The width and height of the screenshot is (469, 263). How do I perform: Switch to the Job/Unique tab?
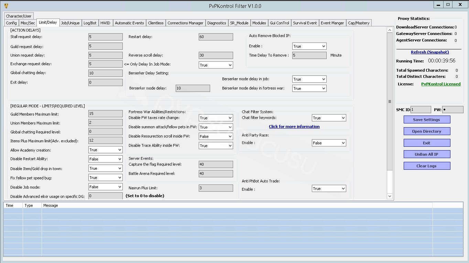70,23
